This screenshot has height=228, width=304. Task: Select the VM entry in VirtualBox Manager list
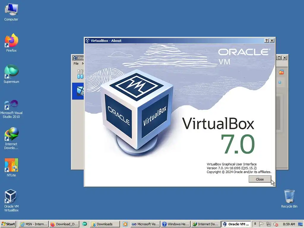coord(78,91)
